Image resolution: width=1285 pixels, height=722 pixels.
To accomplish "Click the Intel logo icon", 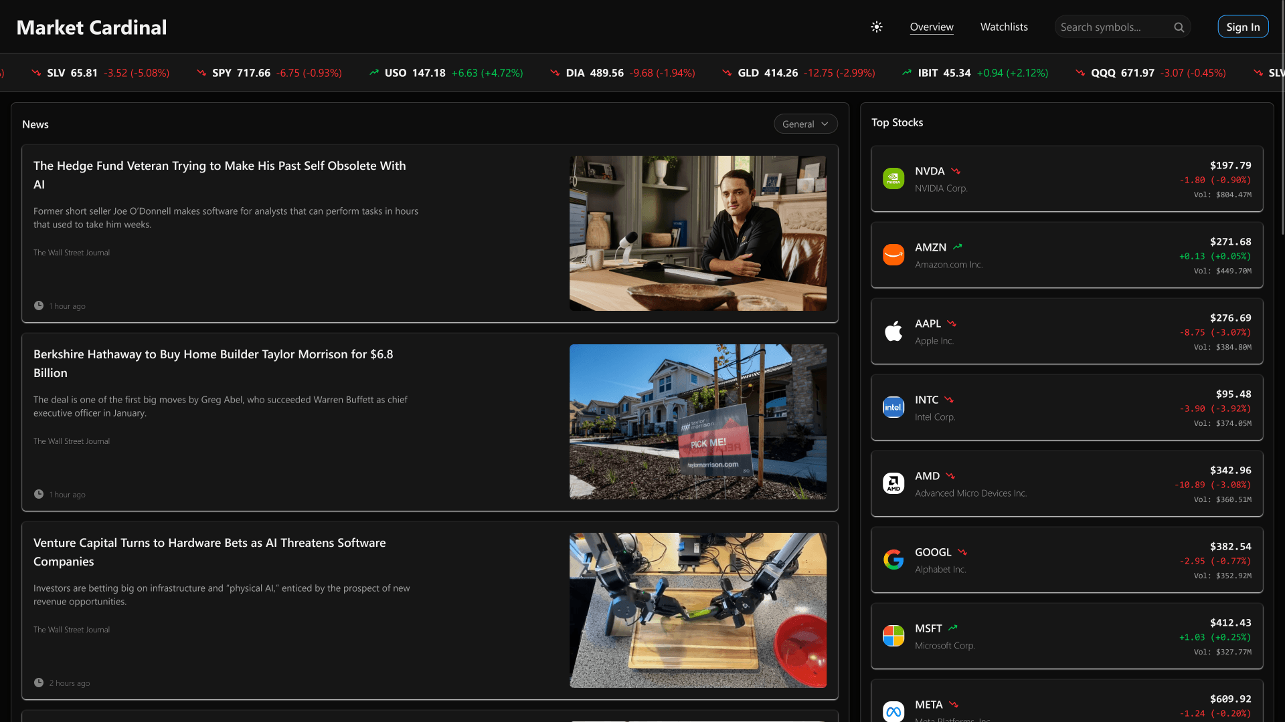I will pos(893,407).
